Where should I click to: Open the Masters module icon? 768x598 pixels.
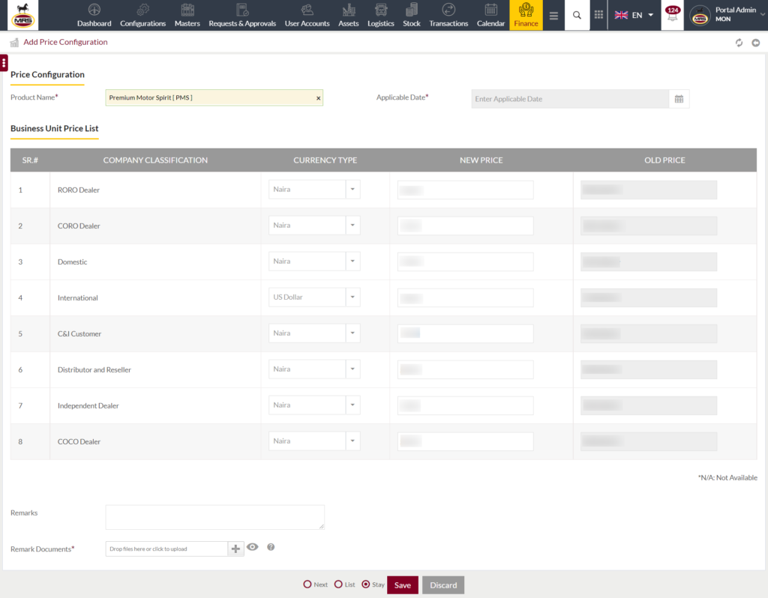pos(187,10)
